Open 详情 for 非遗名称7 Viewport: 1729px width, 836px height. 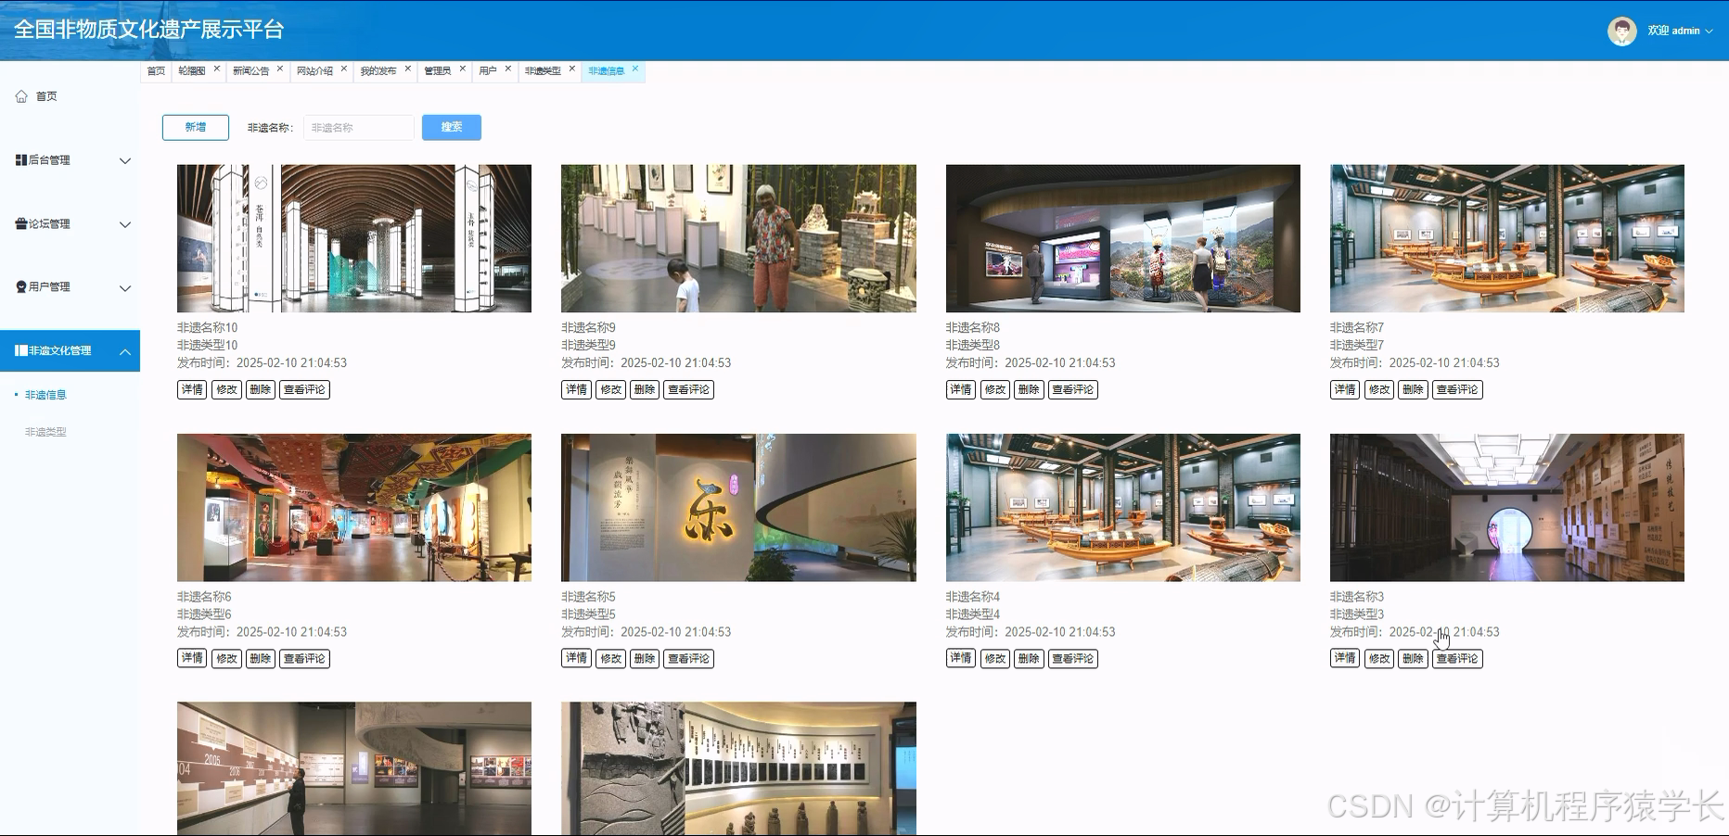tap(1345, 390)
